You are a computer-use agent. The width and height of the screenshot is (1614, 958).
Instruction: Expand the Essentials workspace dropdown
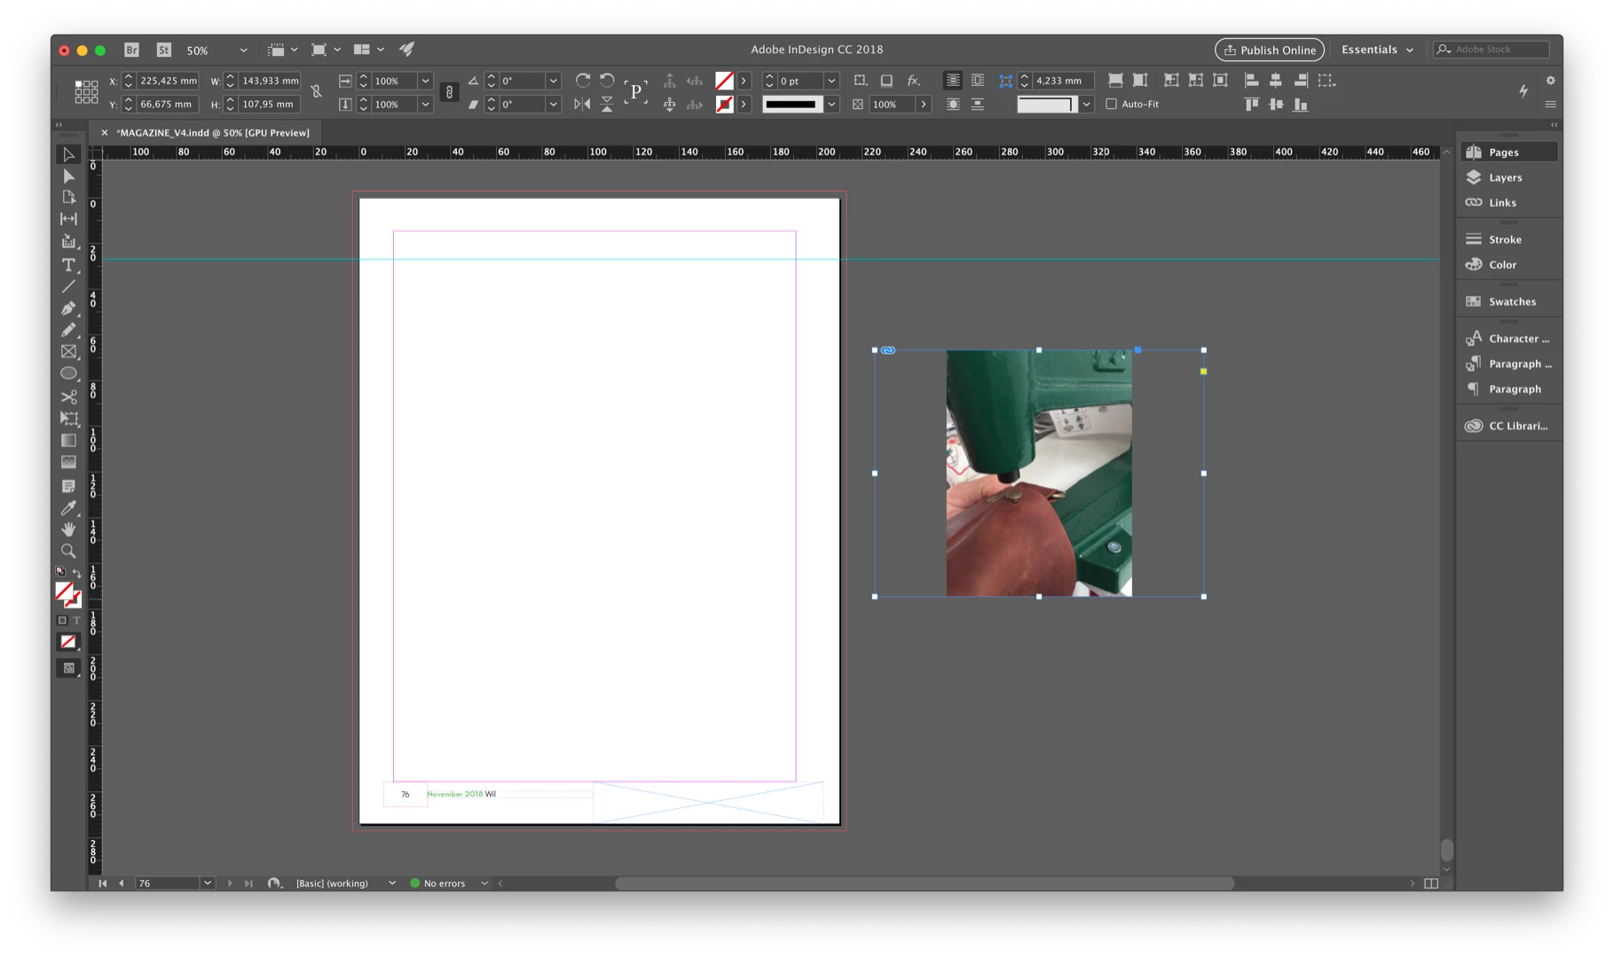1377,50
